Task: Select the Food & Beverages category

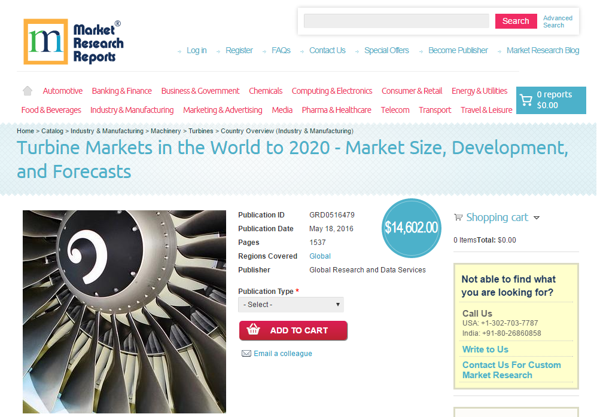Action: point(51,110)
